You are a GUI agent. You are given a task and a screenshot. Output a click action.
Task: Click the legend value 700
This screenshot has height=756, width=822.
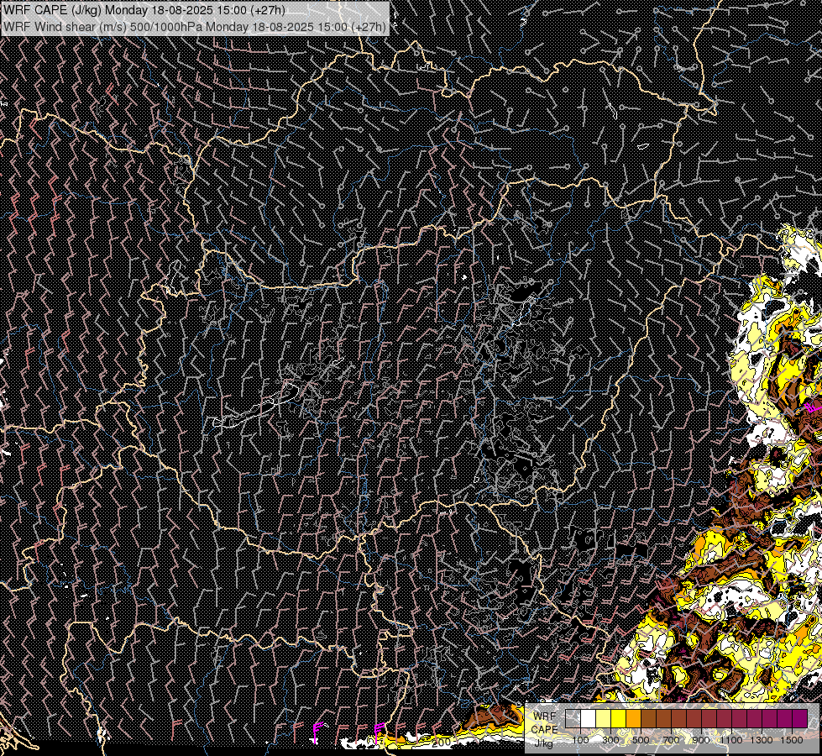point(671,740)
